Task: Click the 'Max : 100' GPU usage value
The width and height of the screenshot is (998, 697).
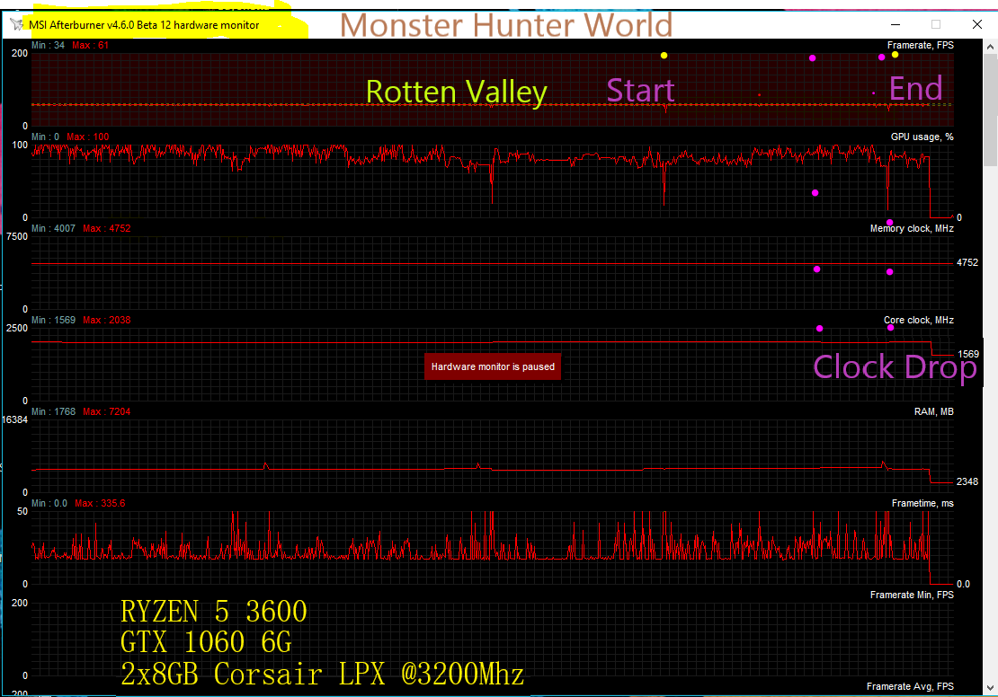Action: pyautogui.click(x=88, y=137)
